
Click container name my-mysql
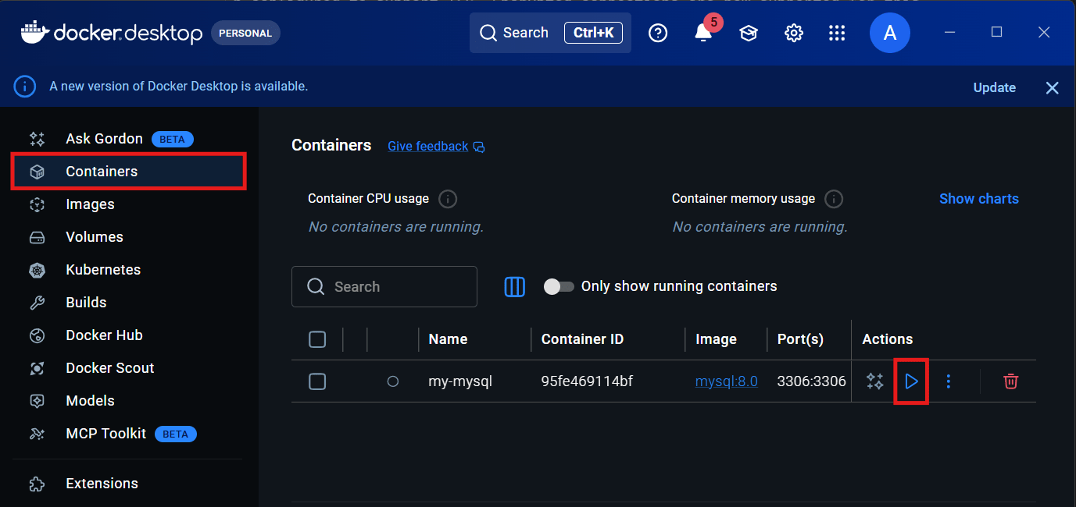click(x=460, y=381)
